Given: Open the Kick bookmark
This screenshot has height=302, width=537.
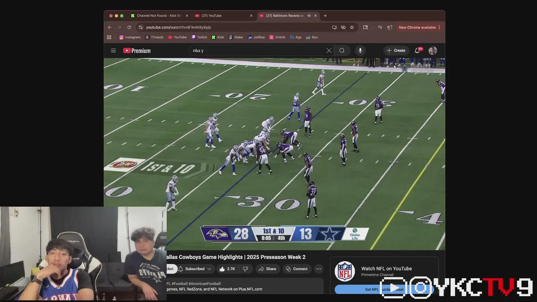Looking at the screenshot, I should point(218,37).
